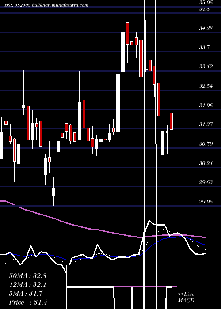Image resolution: width=221 pixels, height=309 pixels.
Task: Click the red candle topping above 34.28
Action: (x=127, y=33)
